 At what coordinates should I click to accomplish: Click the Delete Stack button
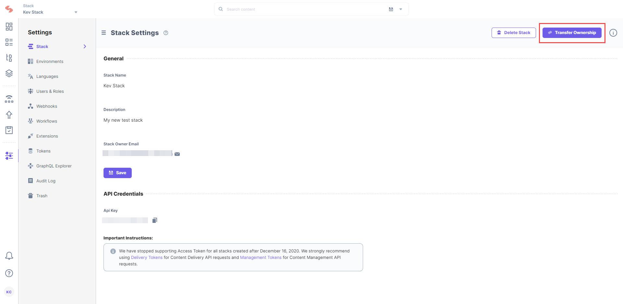[x=514, y=33]
